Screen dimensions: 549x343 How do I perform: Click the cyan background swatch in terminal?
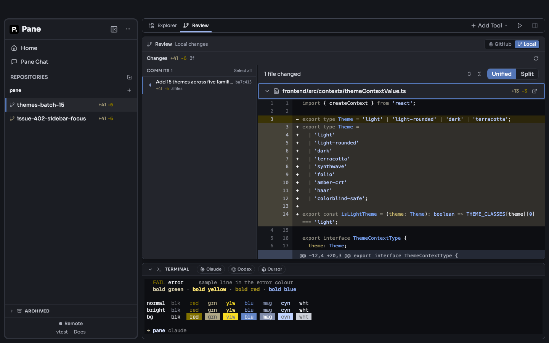(x=286, y=317)
